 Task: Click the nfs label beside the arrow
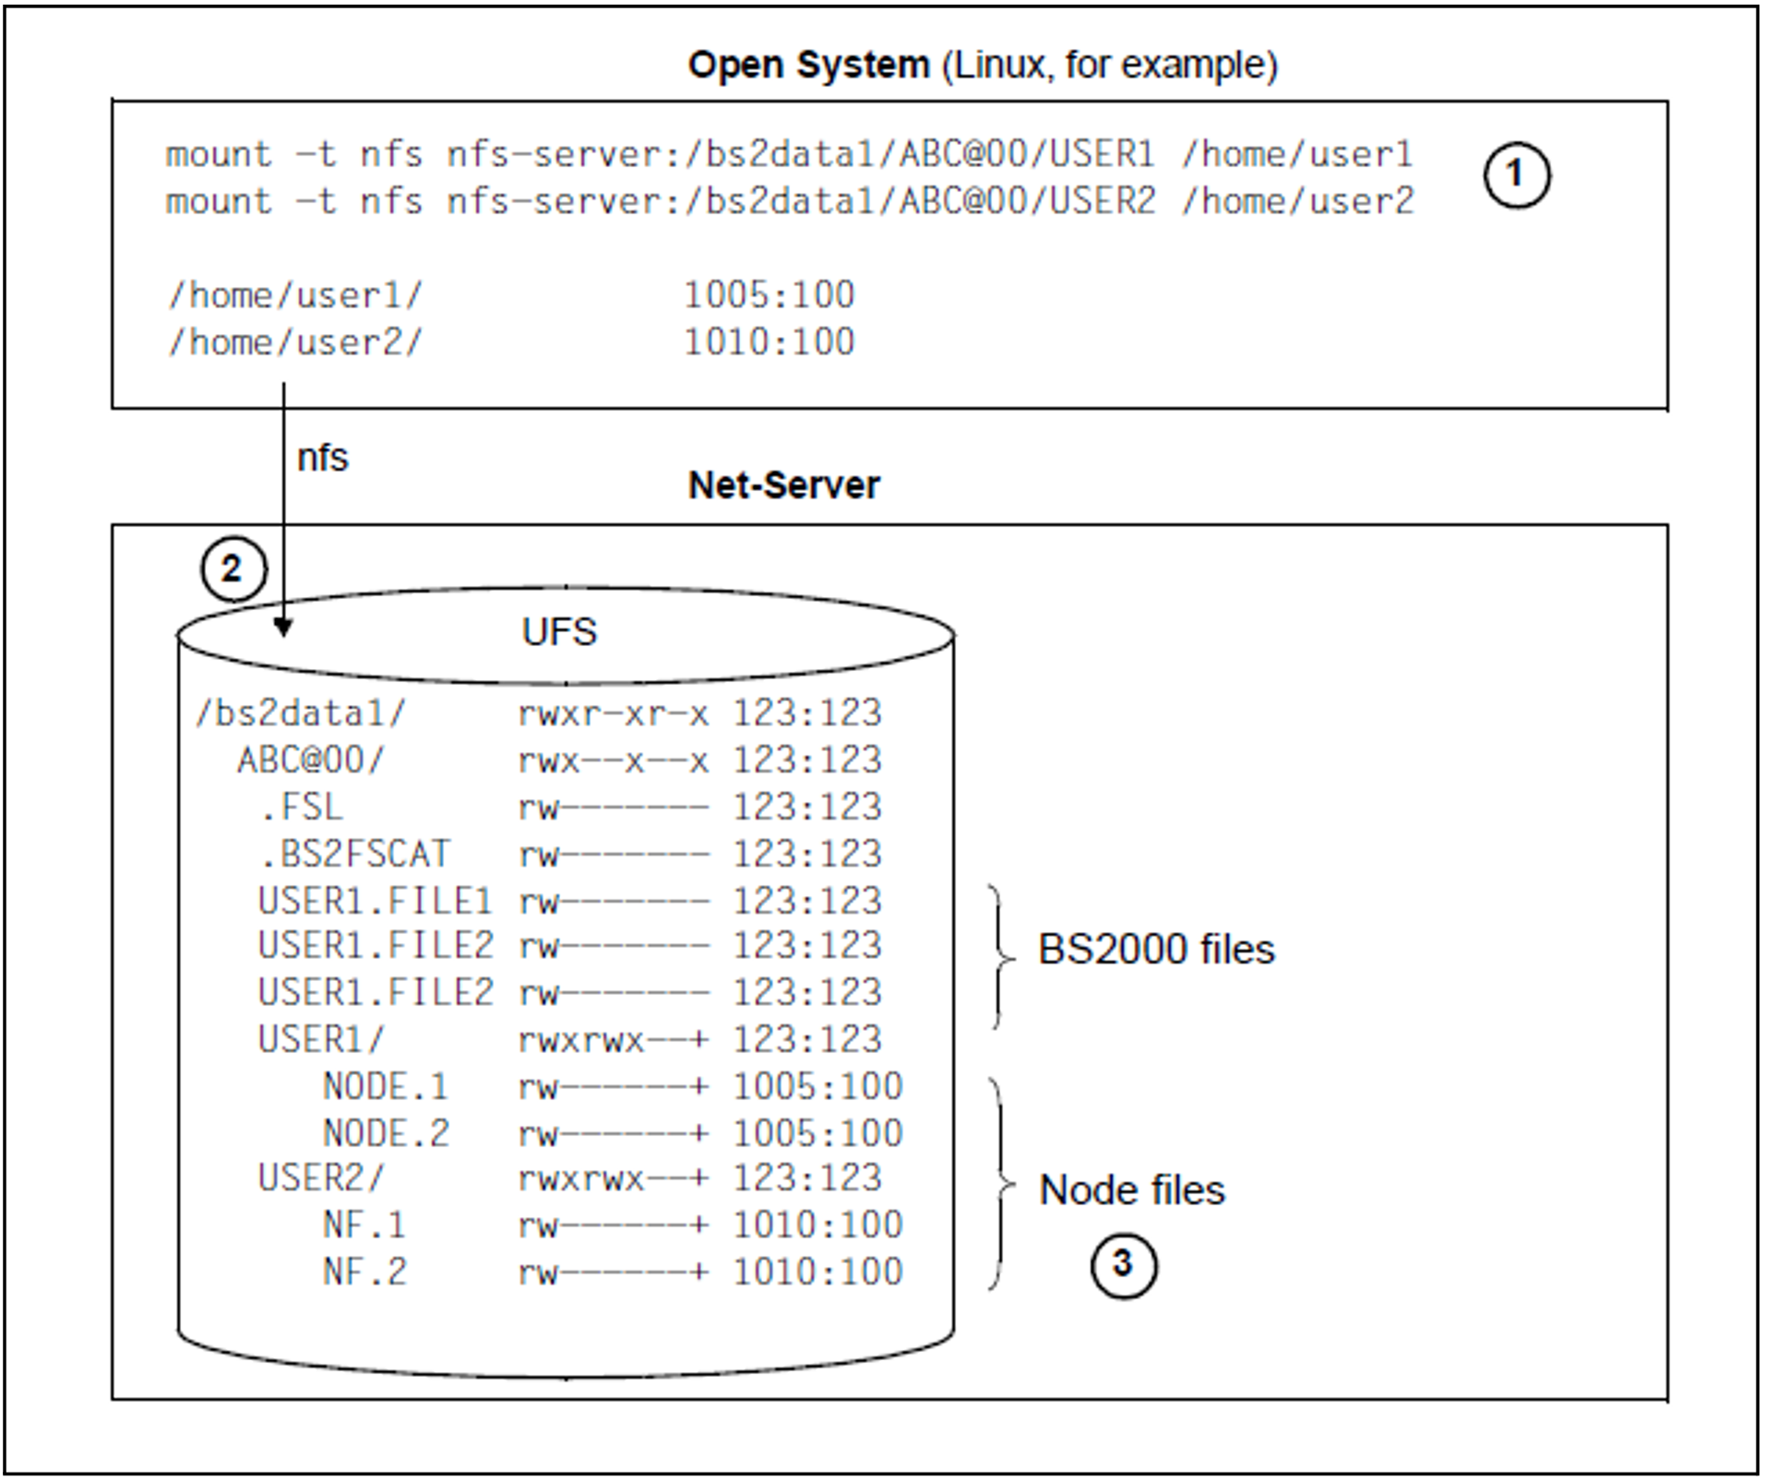click(322, 458)
